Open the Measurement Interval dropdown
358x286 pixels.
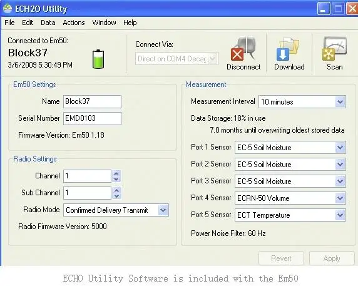(x=340, y=101)
